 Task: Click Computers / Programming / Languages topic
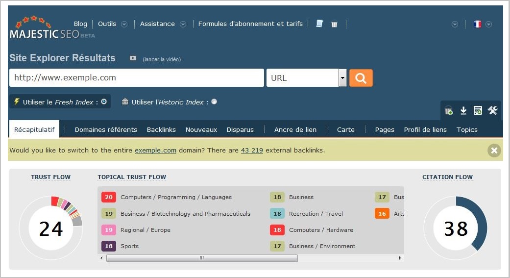[x=176, y=197]
